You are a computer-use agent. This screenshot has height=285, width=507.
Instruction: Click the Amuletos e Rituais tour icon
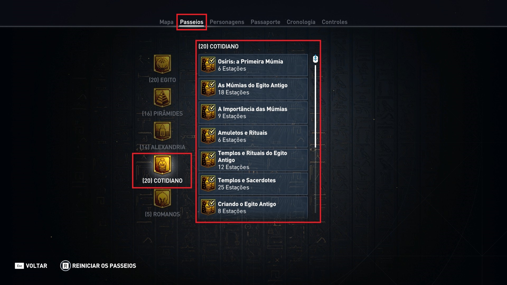[208, 136]
